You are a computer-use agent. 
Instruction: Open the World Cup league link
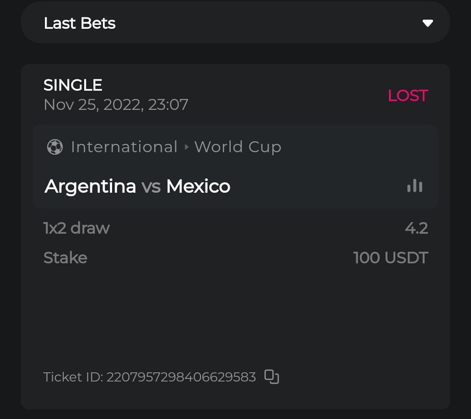(238, 147)
